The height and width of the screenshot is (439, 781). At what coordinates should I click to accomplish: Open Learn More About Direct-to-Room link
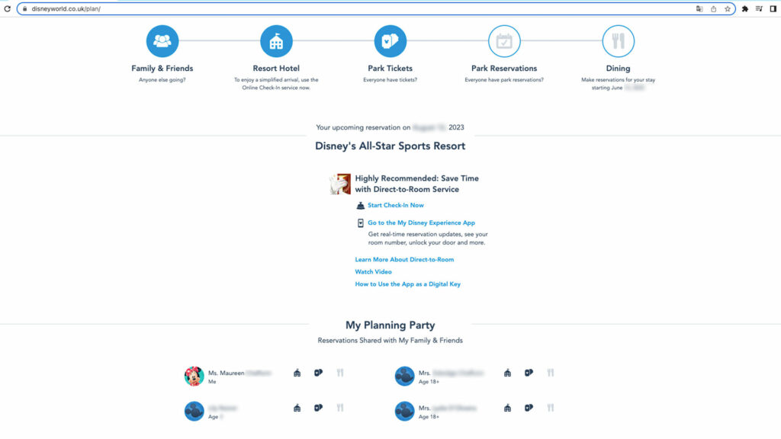coord(404,259)
